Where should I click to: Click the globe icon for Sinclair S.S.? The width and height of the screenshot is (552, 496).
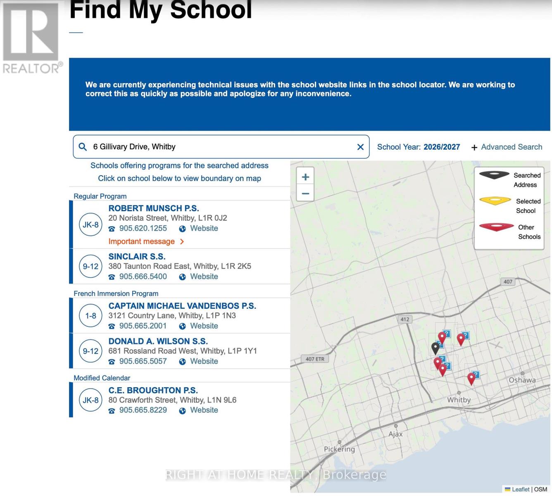[182, 277]
